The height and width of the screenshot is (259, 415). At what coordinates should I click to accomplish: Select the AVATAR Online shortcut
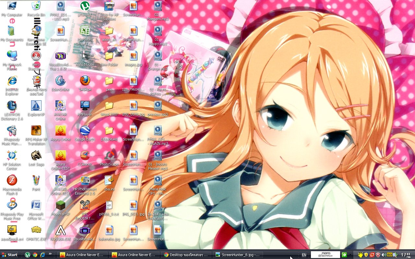(x=60, y=110)
